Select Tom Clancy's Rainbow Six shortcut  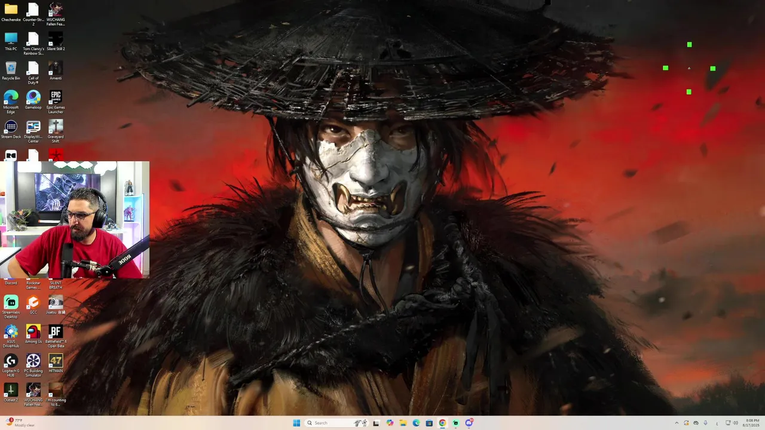tap(33, 44)
